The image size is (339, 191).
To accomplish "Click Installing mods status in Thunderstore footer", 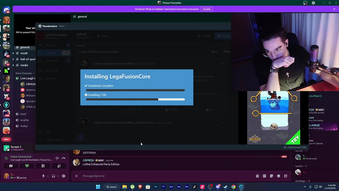I will tap(295, 147).
